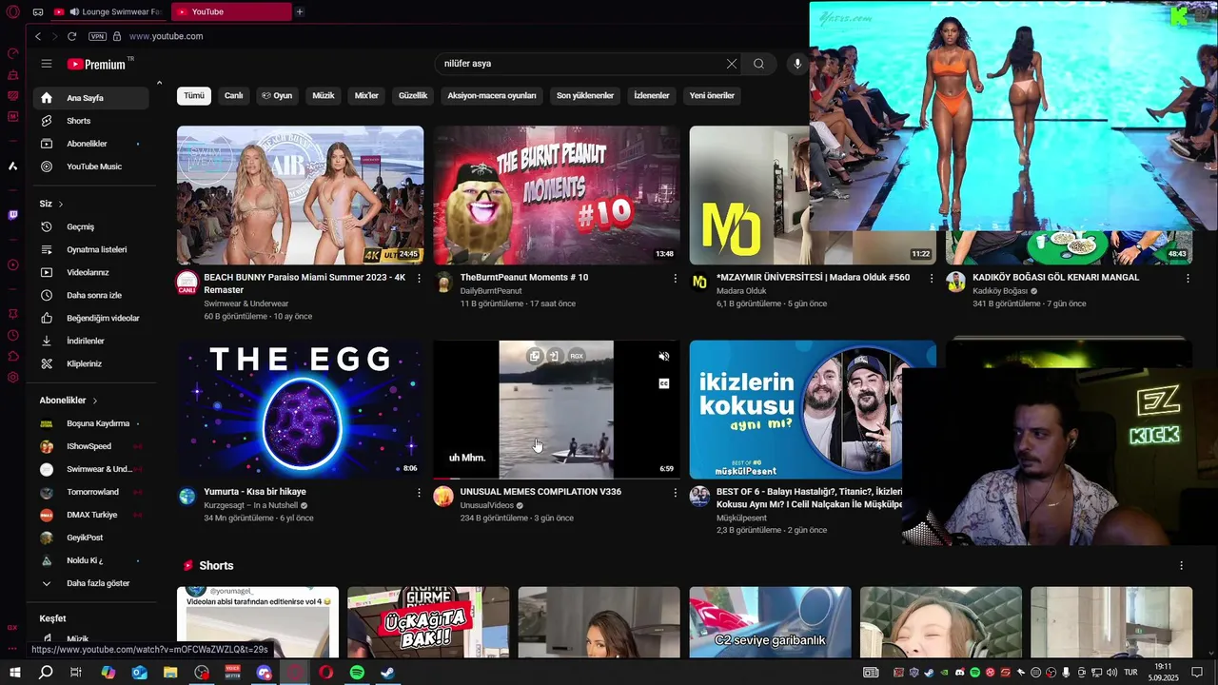The height and width of the screenshot is (685, 1218).
Task: Open options for KADIKÖY BOĞASI video
Action: 1188,279
